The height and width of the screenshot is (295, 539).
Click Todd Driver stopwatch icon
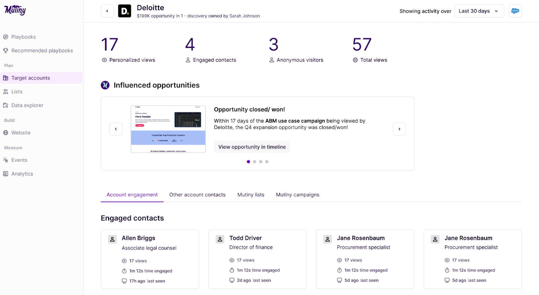(232, 270)
